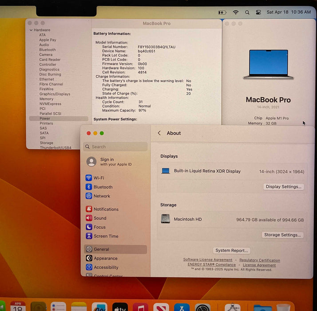317x311 pixels.
Task: Select Graphics/Displays in System Information sidebar
Action: point(55,94)
